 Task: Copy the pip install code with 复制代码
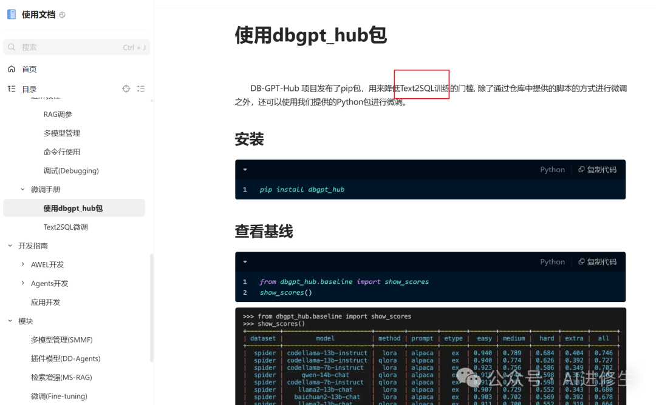(598, 170)
